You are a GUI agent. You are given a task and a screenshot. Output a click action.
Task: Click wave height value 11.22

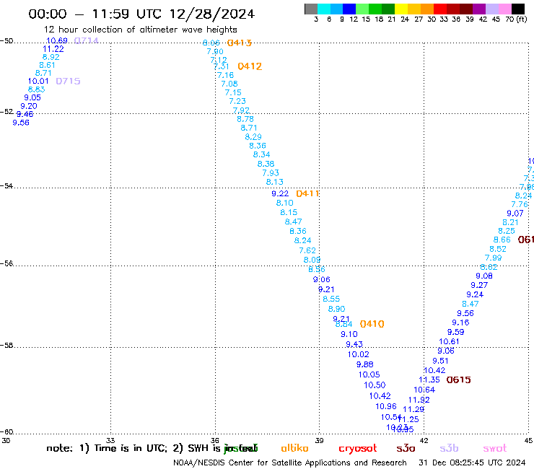pyautogui.click(x=53, y=49)
